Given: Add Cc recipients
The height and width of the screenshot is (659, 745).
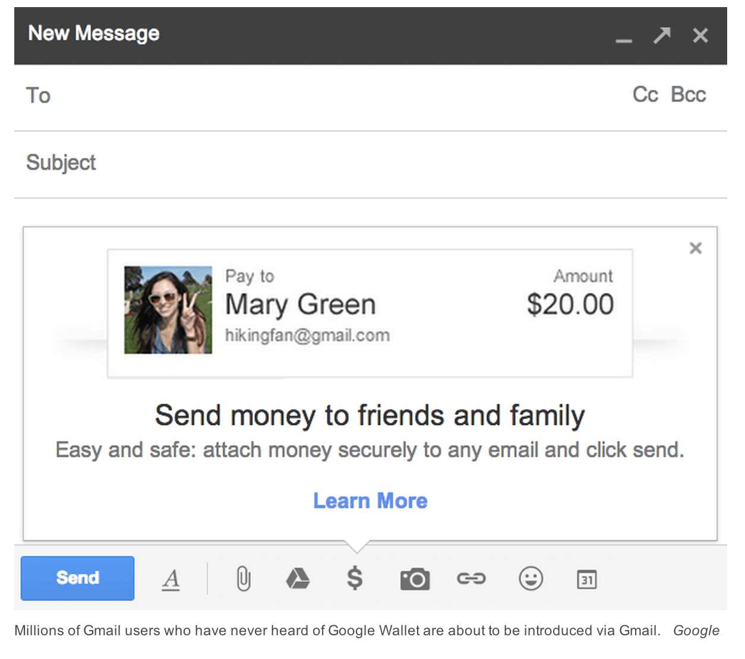Looking at the screenshot, I should coord(645,94).
